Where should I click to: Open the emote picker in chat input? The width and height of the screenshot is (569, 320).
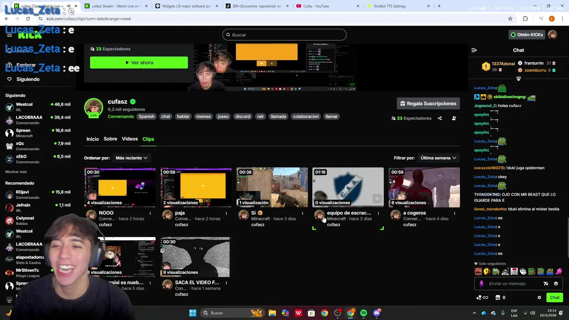pos(556,284)
